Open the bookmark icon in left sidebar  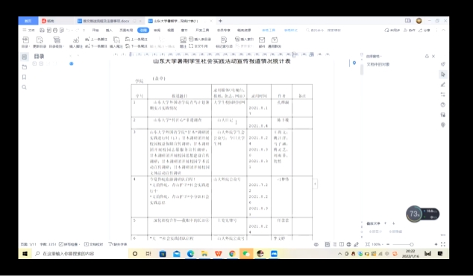click(25, 77)
